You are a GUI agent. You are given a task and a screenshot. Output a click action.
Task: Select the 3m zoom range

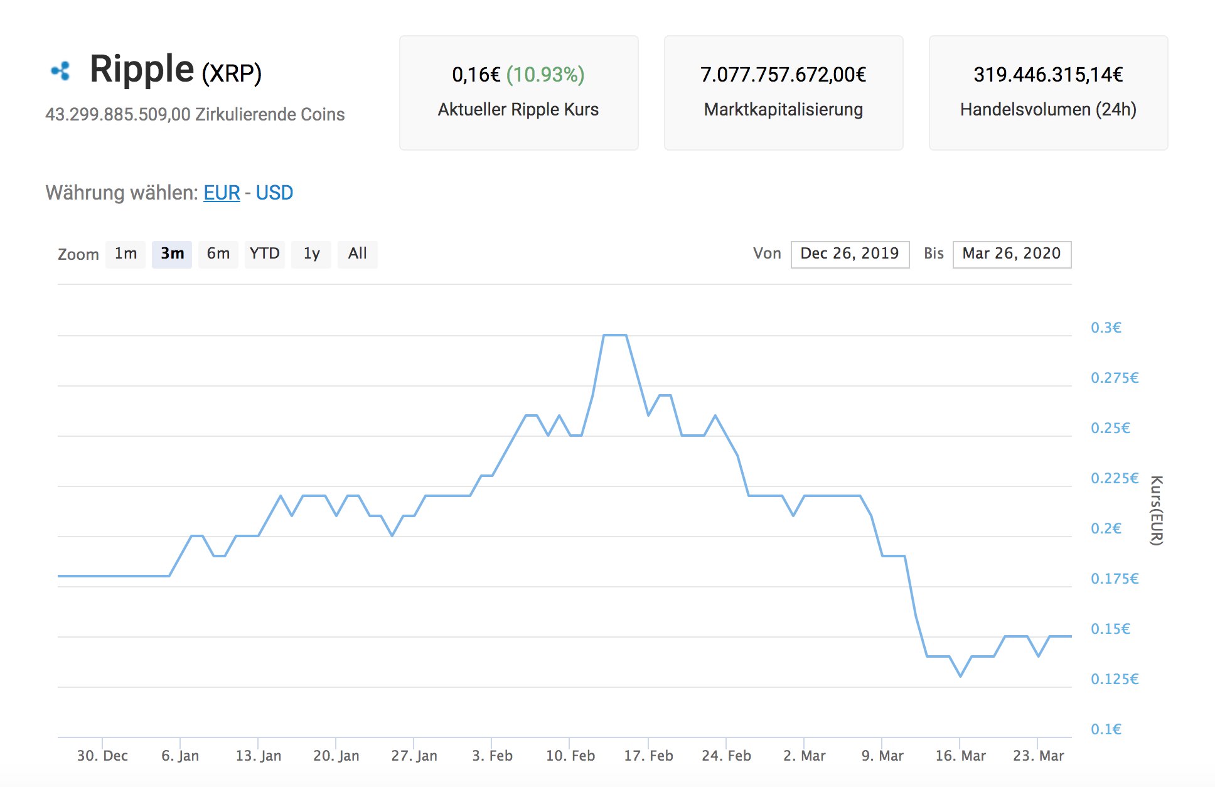pos(172,254)
